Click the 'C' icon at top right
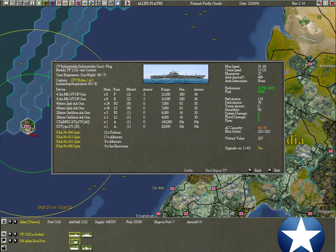Screen dimensions: 336x252 tap(326, 3)
